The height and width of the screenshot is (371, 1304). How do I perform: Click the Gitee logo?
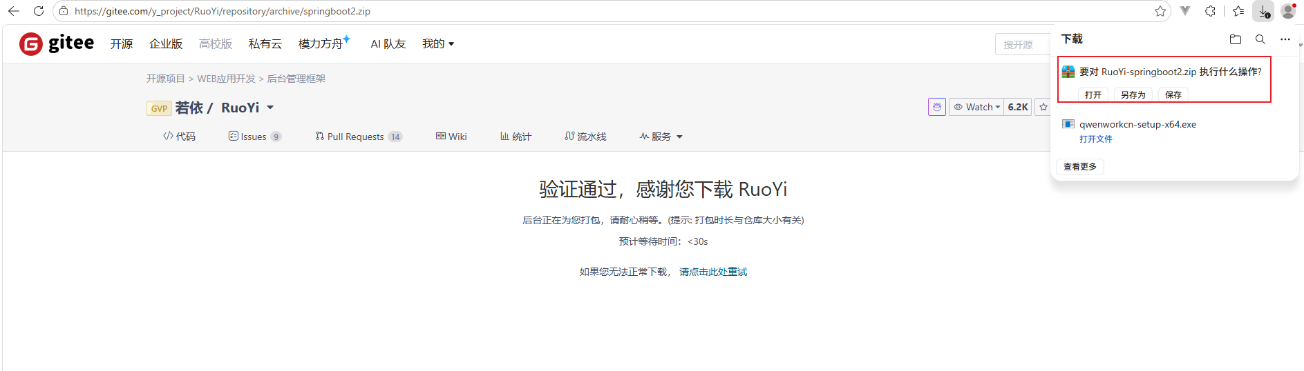[57, 43]
